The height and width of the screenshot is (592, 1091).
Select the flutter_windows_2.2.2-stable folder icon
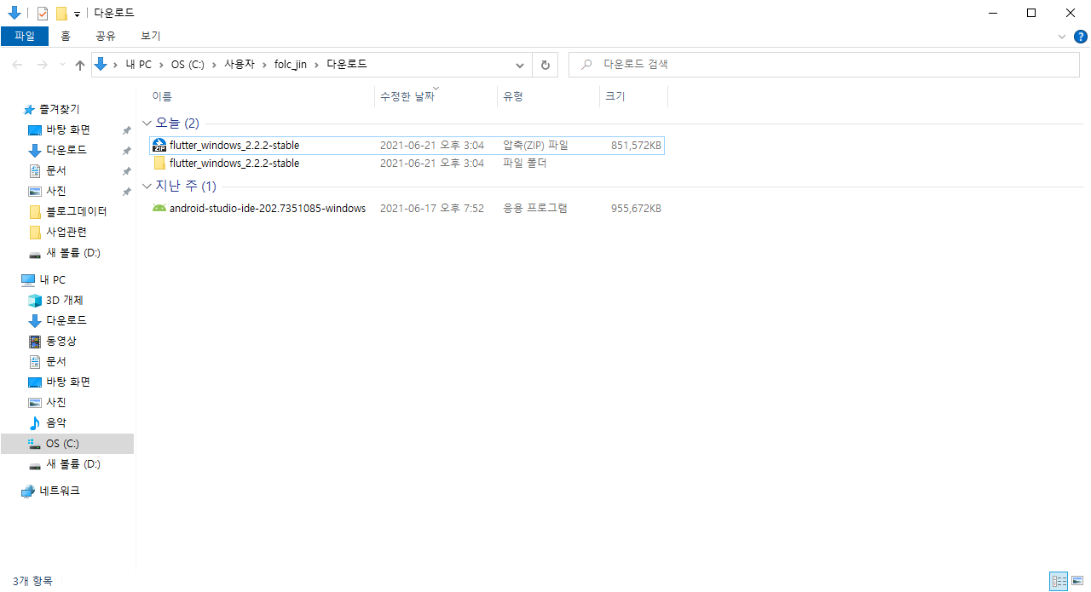click(159, 164)
